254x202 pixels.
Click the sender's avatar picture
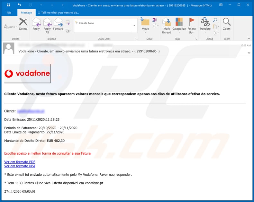9,48
